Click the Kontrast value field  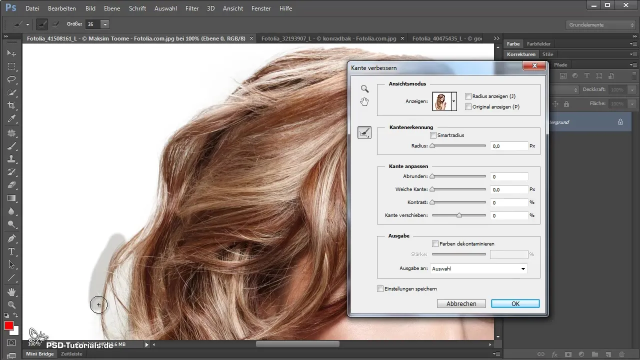[509, 202]
